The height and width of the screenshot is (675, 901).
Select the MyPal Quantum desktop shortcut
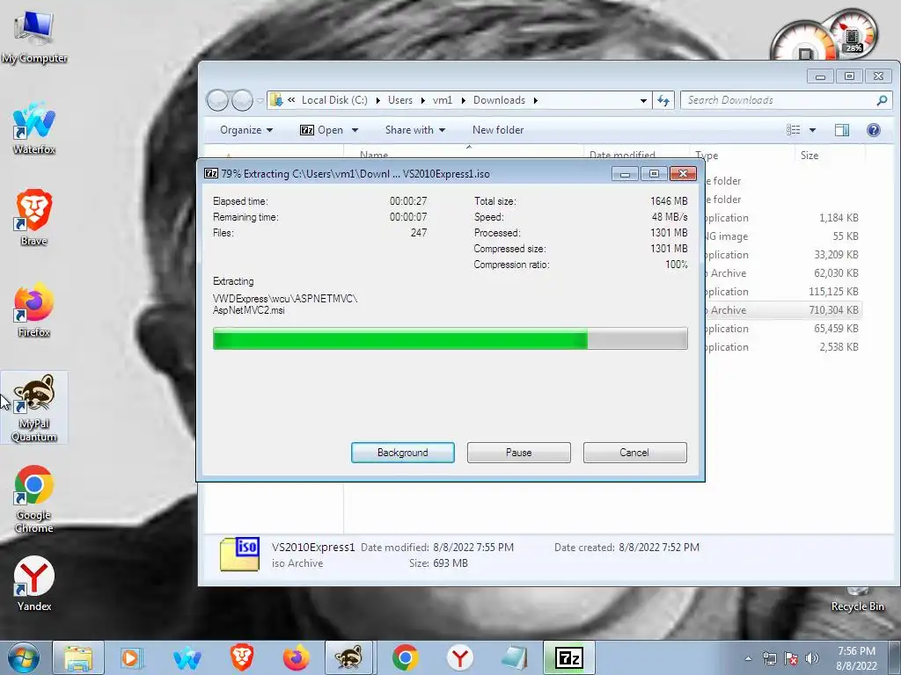point(34,408)
